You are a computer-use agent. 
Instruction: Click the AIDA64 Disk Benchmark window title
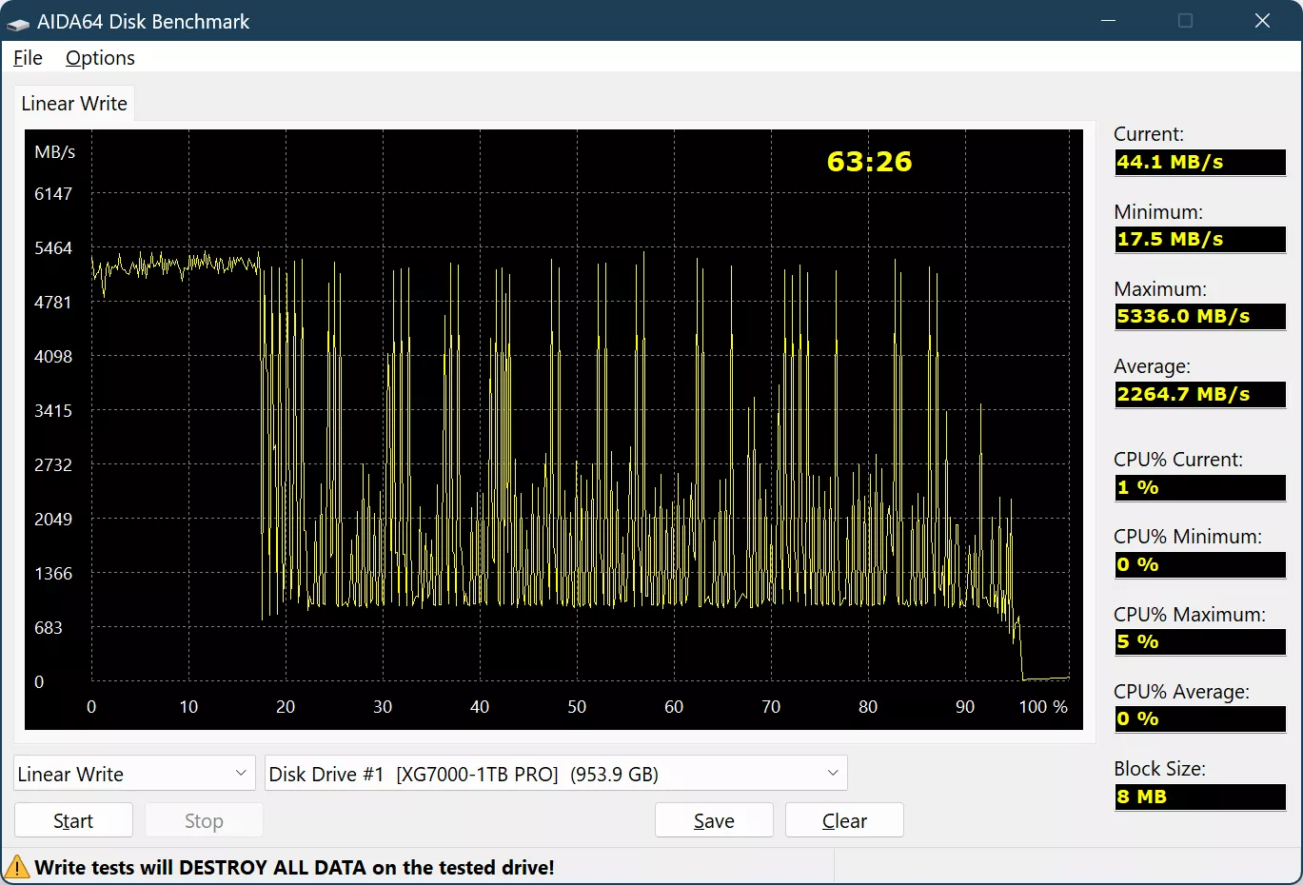click(143, 22)
